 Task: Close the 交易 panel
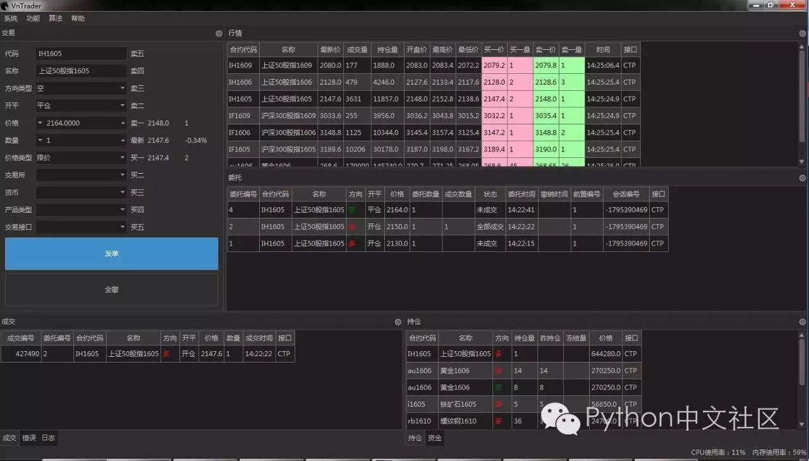click(x=219, y=33)
